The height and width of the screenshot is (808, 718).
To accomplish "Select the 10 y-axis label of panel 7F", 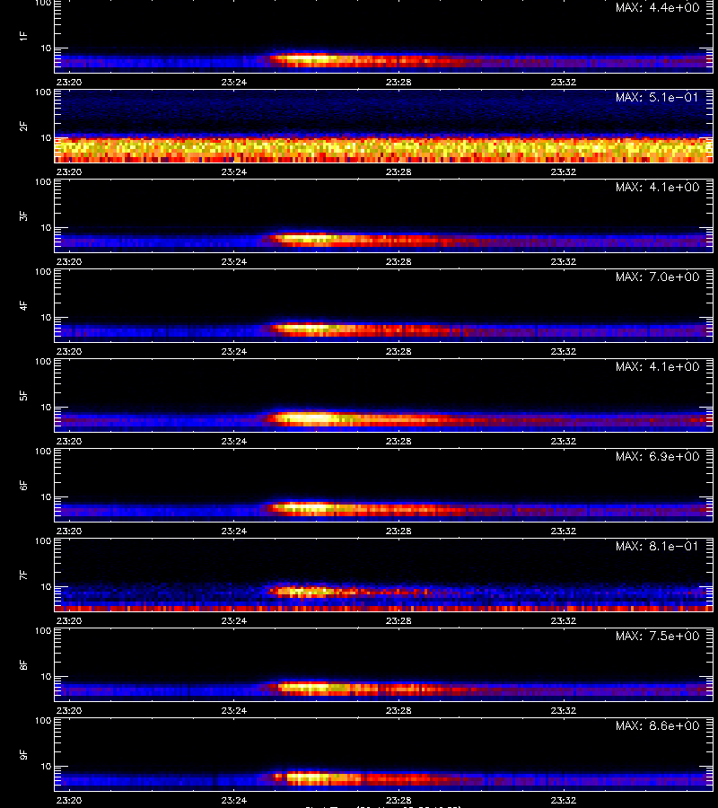I will click(46, 587).
